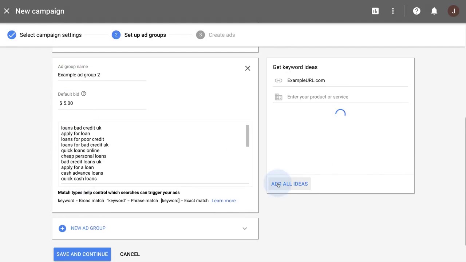Select keyword line 'apply for loan'

tap(75, 134)
